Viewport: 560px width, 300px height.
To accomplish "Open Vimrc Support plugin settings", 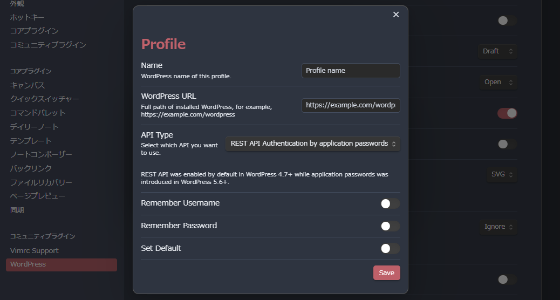I will (x=35, y=250).
